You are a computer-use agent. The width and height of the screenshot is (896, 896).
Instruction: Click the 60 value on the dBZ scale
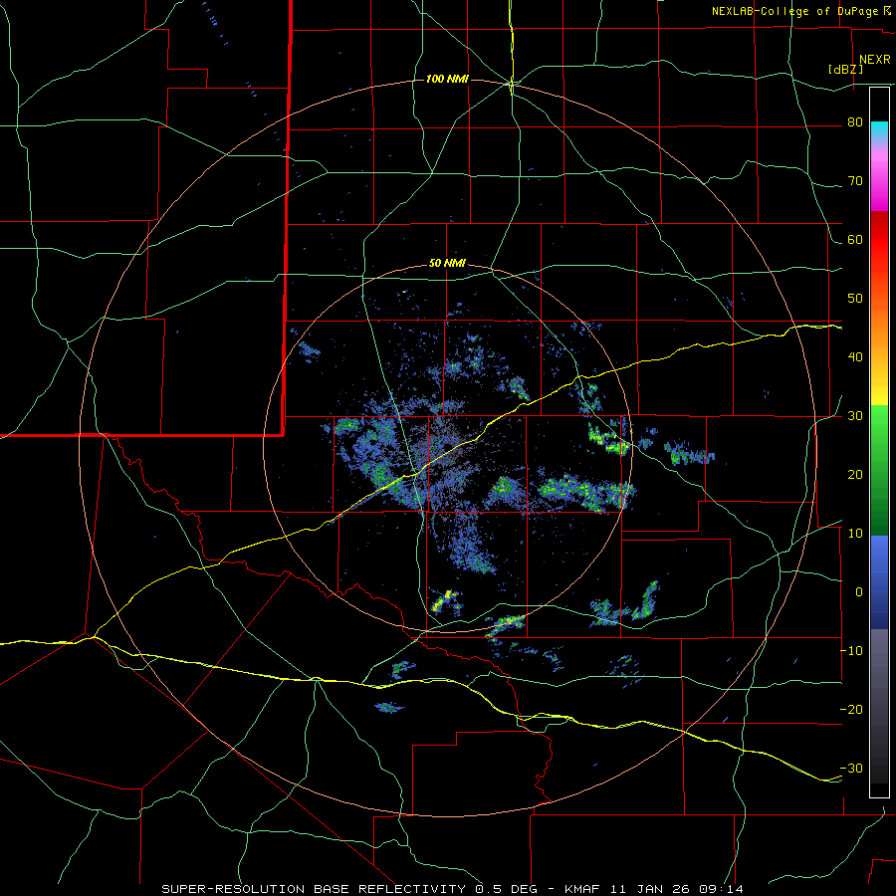pyautogui.click(x=855, y=239)
